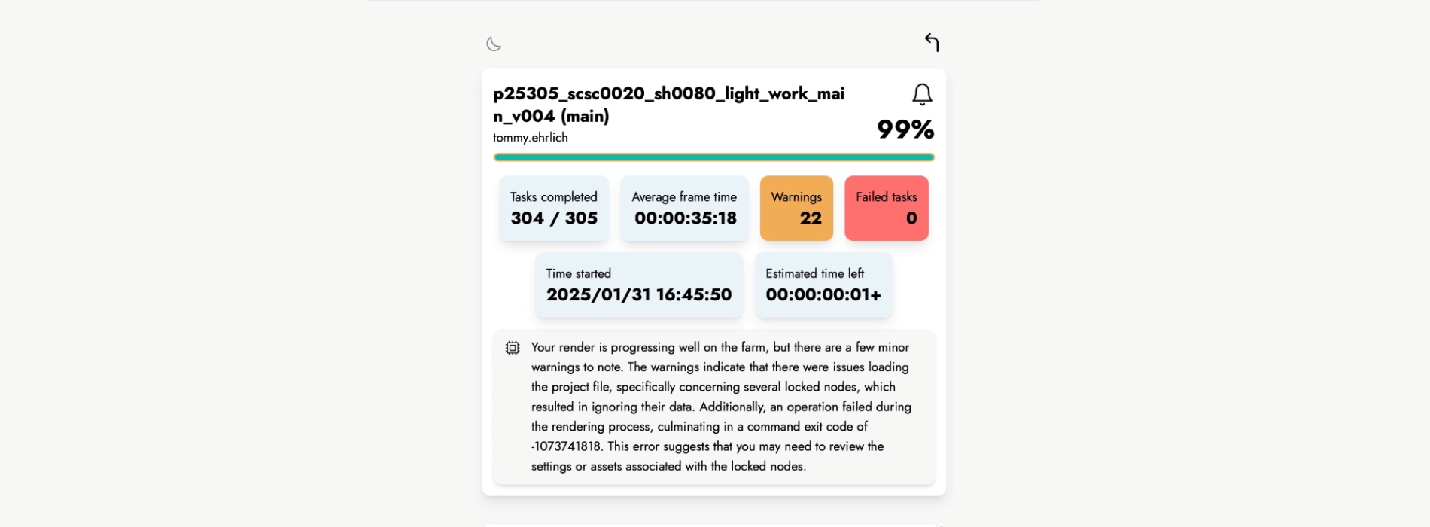
Task: Click the 2025/01/31 16:45:50 timestamp
Action: tap(639, 295)
